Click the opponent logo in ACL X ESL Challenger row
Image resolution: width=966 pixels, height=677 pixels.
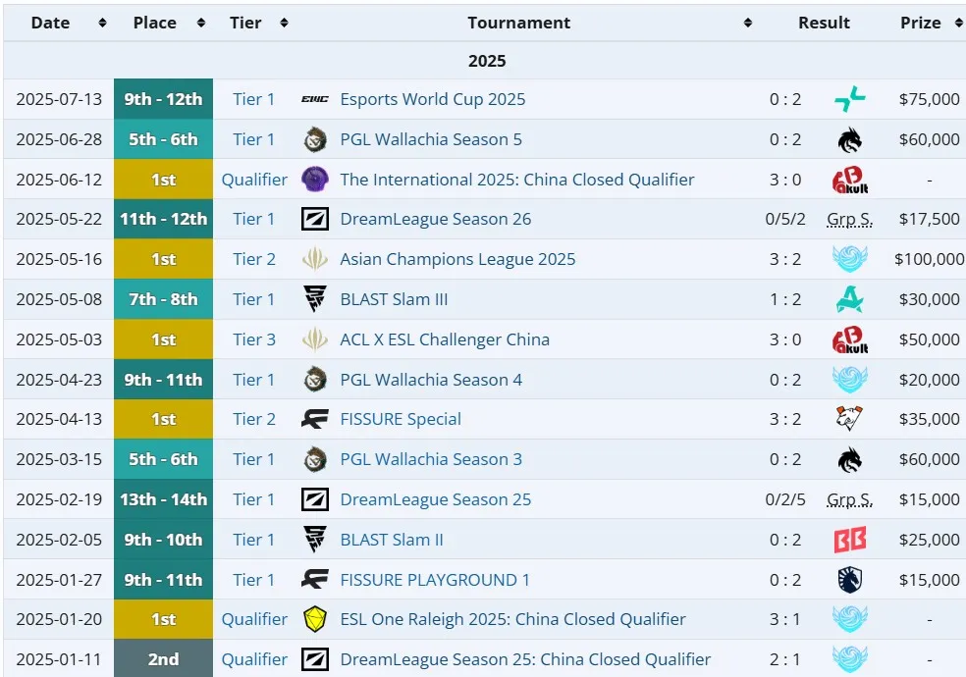[850, 339]
